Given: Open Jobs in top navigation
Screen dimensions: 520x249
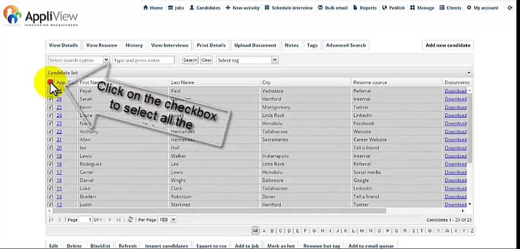Looking at the screenshot, I should pyautogui.click(x=176, y=8).
